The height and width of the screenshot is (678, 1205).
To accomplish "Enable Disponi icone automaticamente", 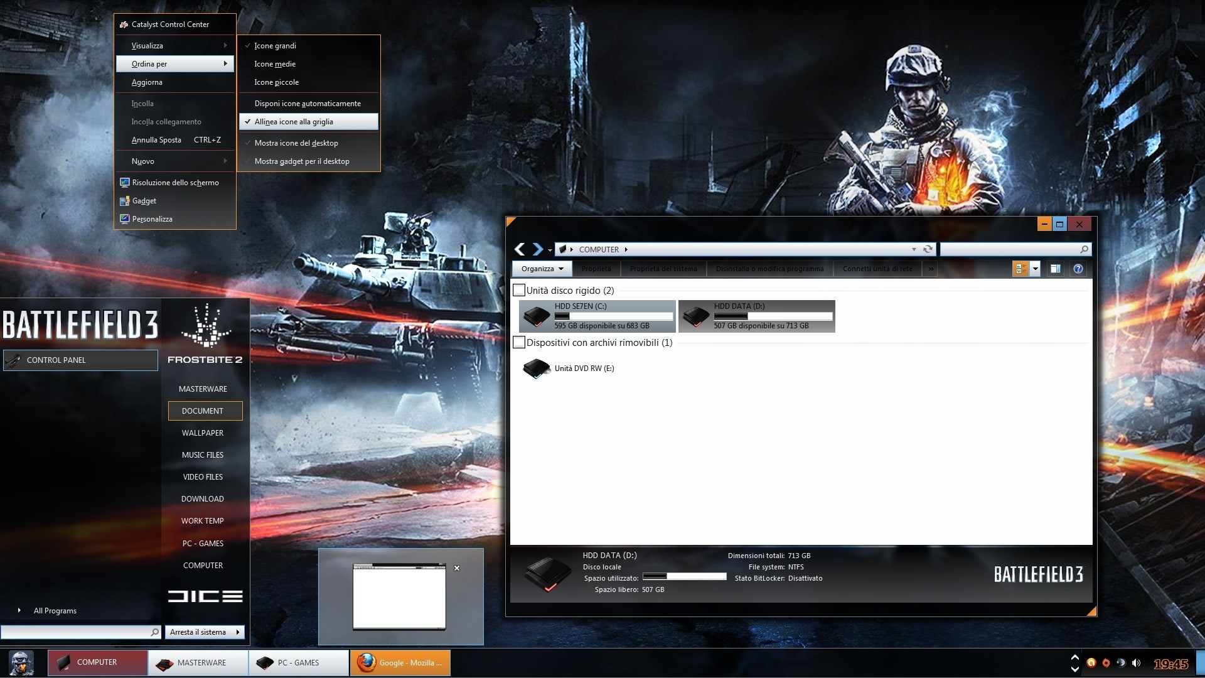I will [x=308, y=104].
